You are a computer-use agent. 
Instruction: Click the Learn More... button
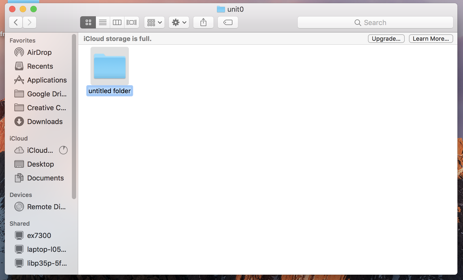point(431,39)
